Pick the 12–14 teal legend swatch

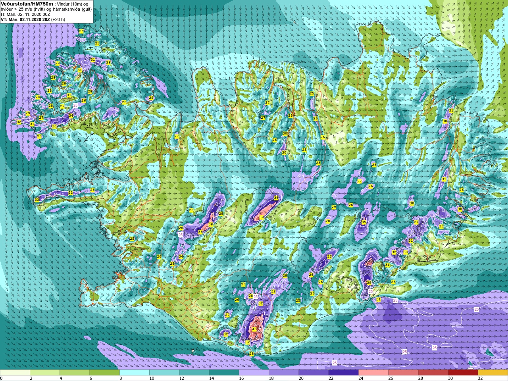pos(194,372)
